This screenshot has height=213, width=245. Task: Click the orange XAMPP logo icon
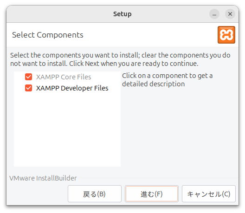(226, 35)
